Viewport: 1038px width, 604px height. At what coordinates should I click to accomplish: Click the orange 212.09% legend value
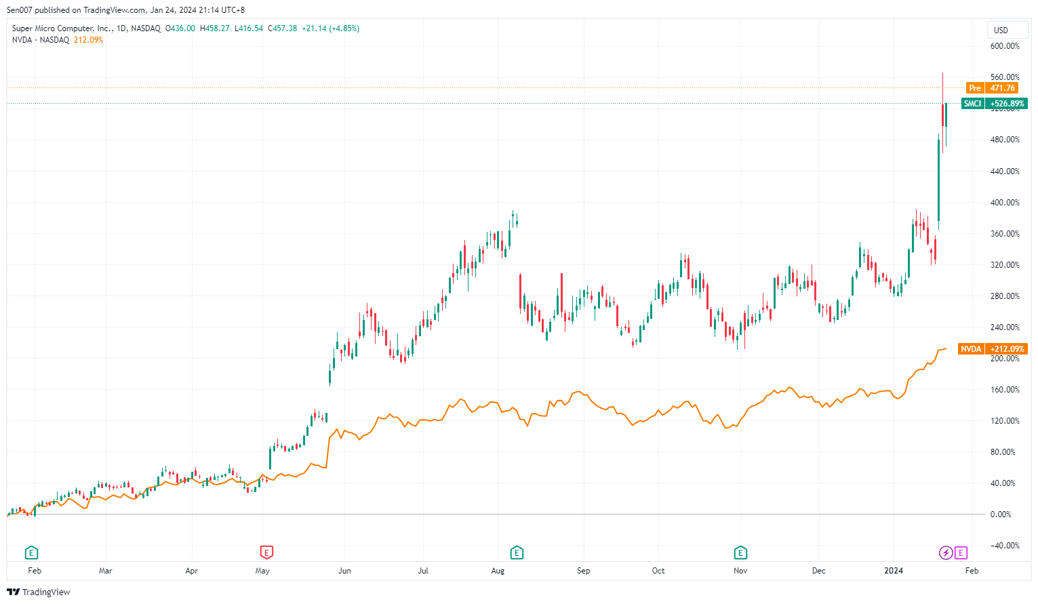pyautogui.click(x=88, y=40)
